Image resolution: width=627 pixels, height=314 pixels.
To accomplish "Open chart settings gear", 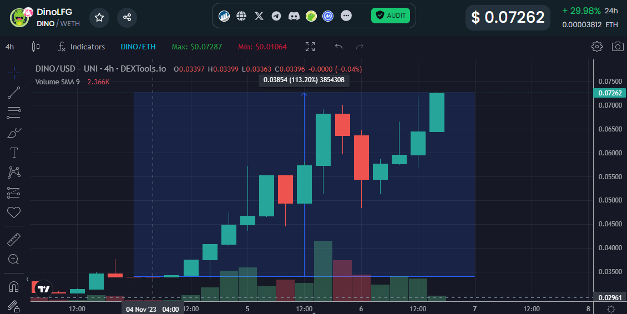I will coord(596,47).
